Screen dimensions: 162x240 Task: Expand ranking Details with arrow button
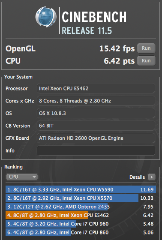tap(152, 177)
